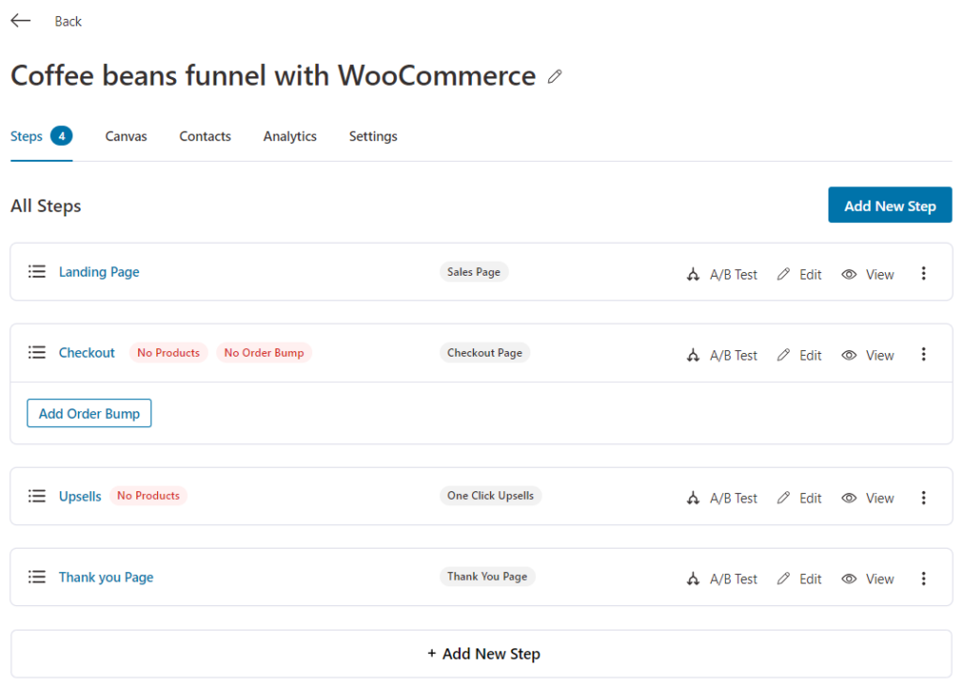Click the Add Order Bump button
The width and height of the screenshot is (963, 687).
(89, 413)
